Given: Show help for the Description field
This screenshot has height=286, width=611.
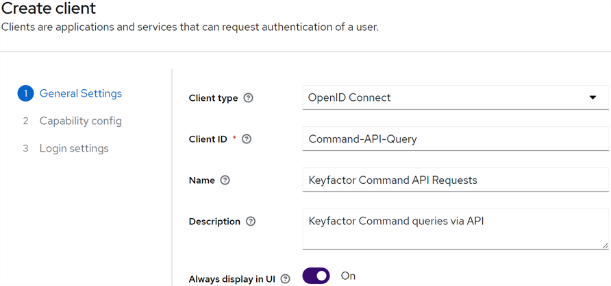Looking at the screenshot, I should 251,222.
